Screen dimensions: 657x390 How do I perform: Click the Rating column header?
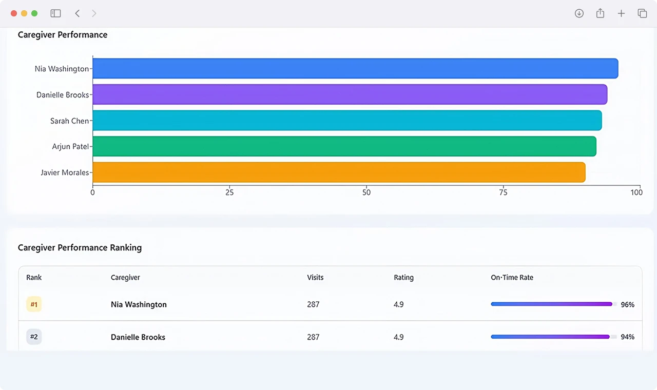(x=403, y=278)
